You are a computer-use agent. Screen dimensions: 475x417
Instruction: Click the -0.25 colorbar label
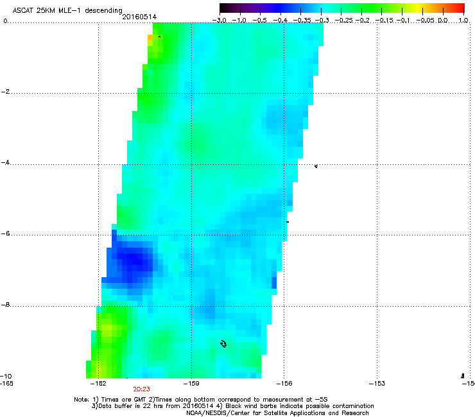(343, 21)
